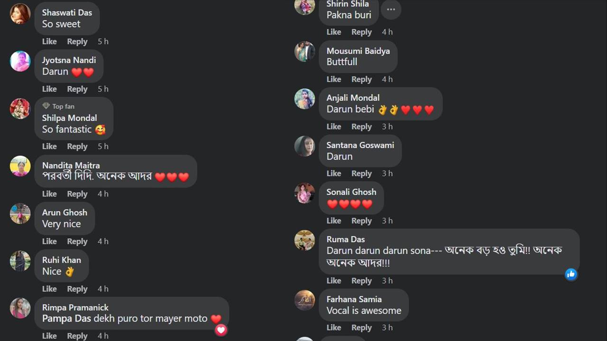Like Ruma Das's long comment
The image size is (607, 341).
click(x=334, y=280)
